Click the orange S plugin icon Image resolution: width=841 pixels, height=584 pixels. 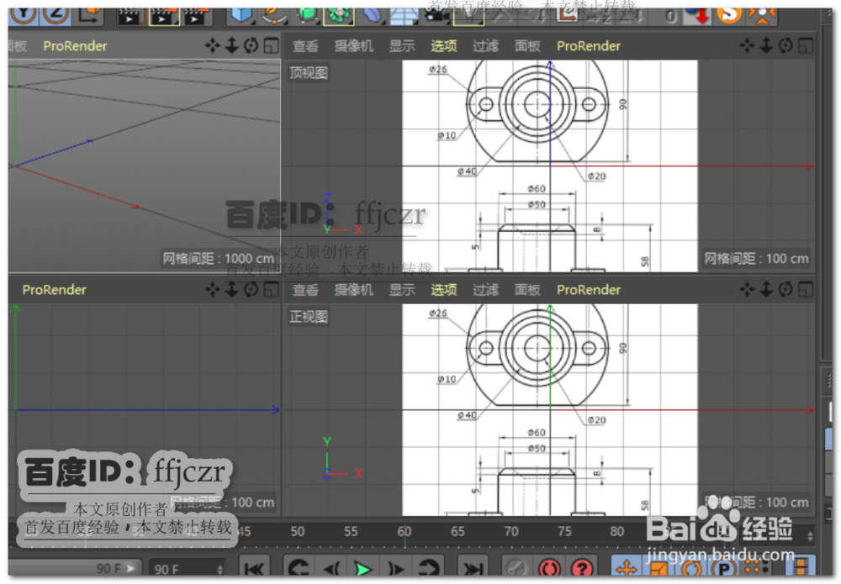[x=729, y=14]
